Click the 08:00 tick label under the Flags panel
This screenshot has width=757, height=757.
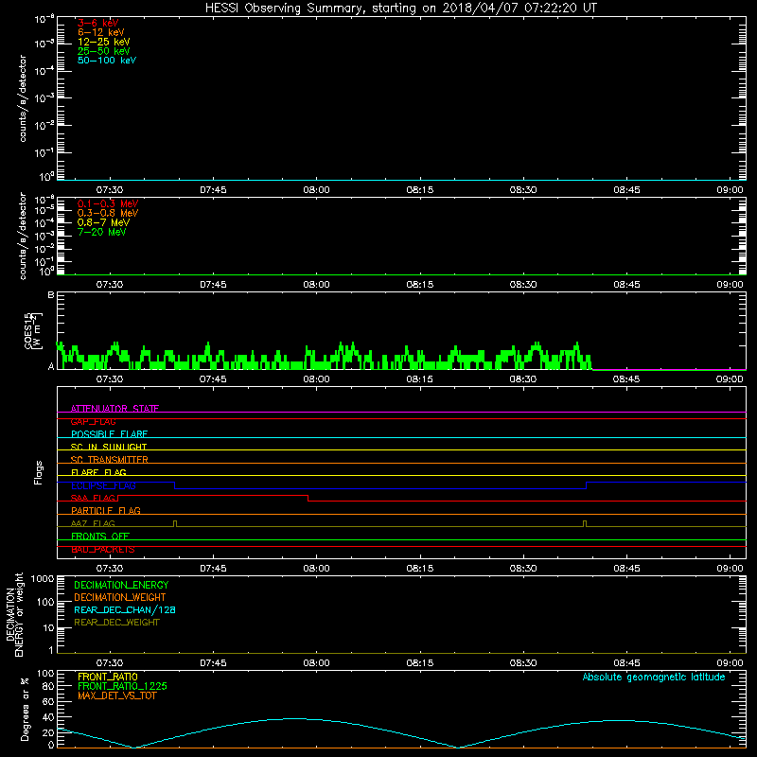pyautogui.click(x=316, y=569)
